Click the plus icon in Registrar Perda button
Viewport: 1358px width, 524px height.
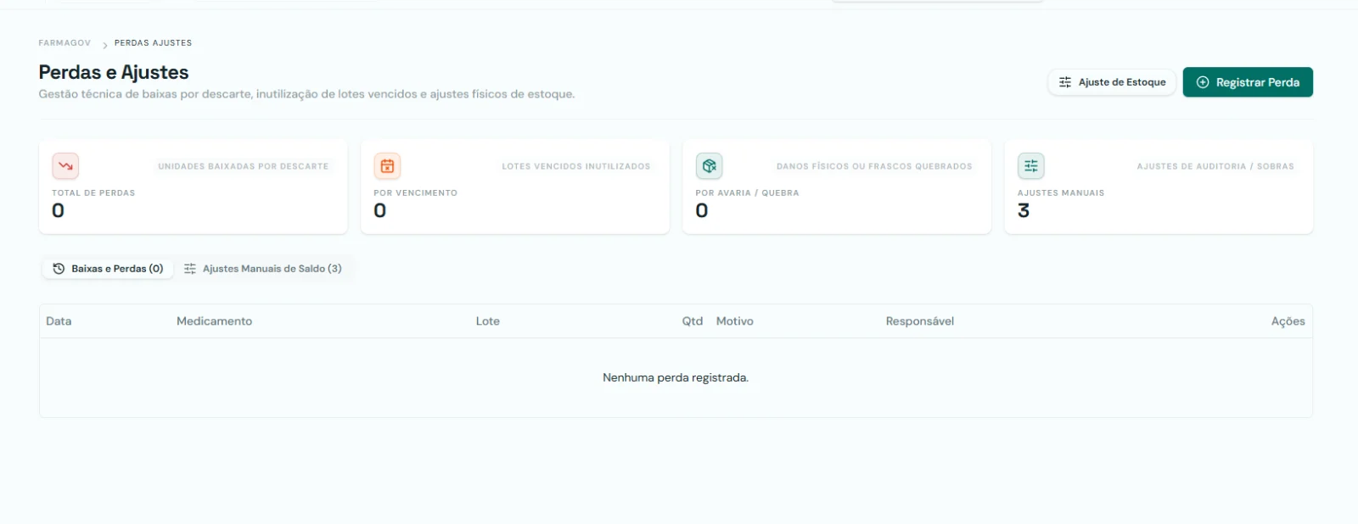click(x=1203, y=82)
